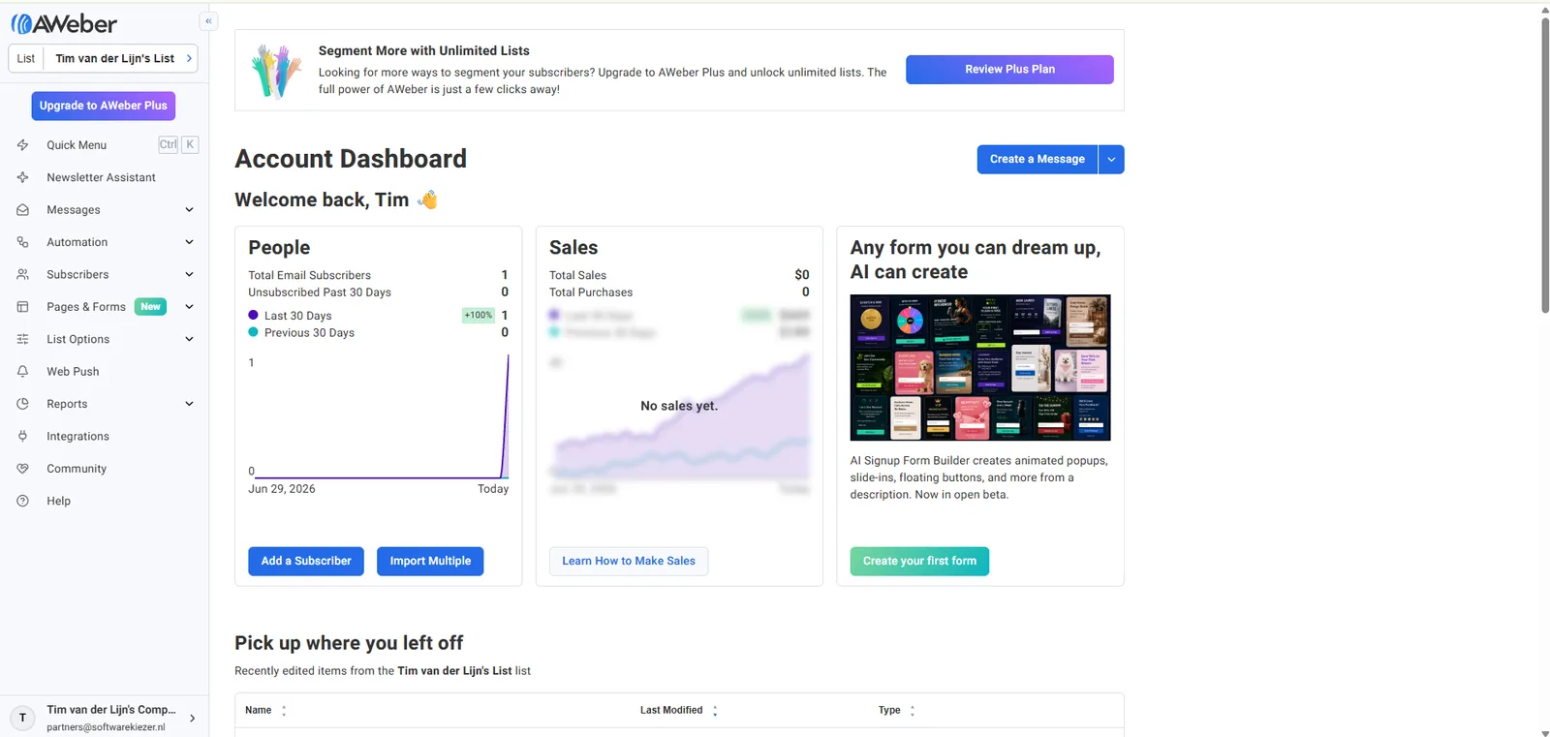Click the Pages & Forms layout icon
1550x737 pixels.
(22, 307)
